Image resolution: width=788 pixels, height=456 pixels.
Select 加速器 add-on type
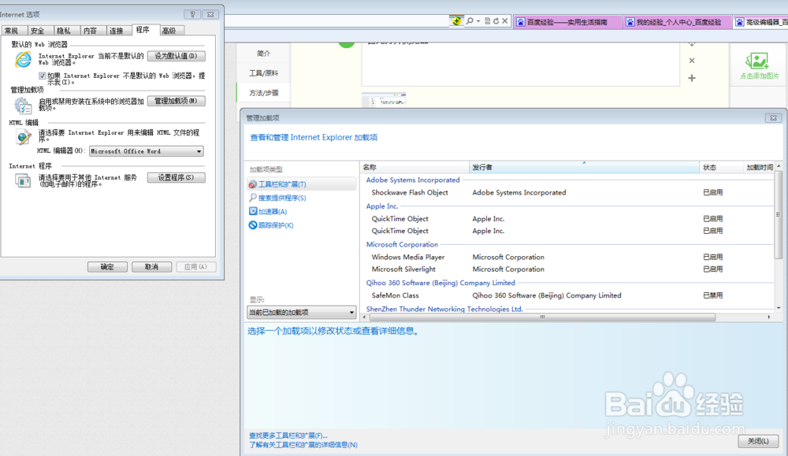click(268, 211)
